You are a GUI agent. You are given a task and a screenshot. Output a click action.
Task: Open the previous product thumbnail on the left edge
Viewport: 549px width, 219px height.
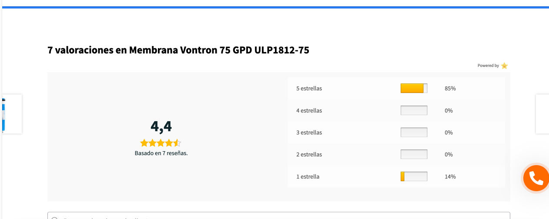point(12,114)
